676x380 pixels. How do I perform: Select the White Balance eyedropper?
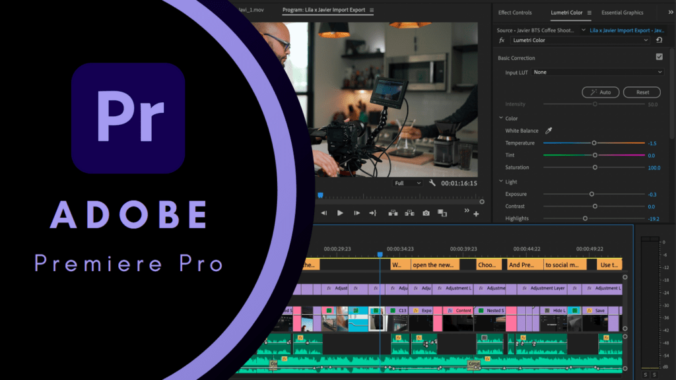point(548,131)
